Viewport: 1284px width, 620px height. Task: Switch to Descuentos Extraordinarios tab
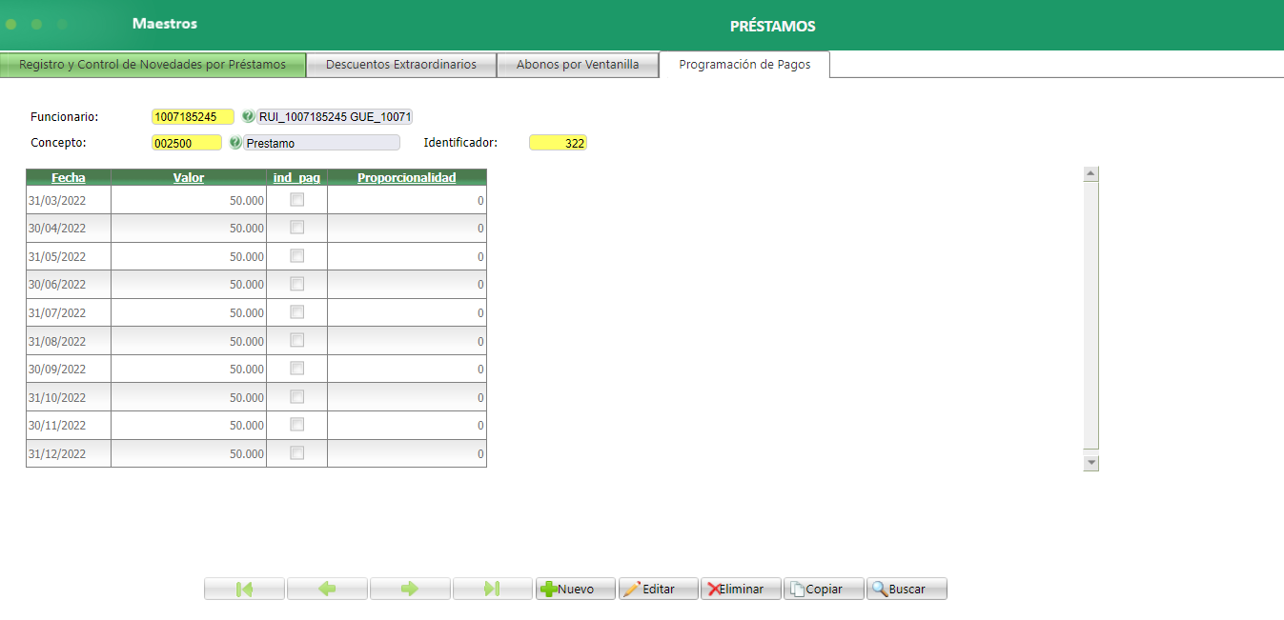[x=401, y=65]
